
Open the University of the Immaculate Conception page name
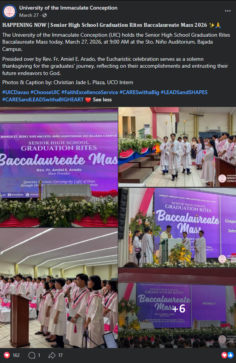[x=68, y=8]
